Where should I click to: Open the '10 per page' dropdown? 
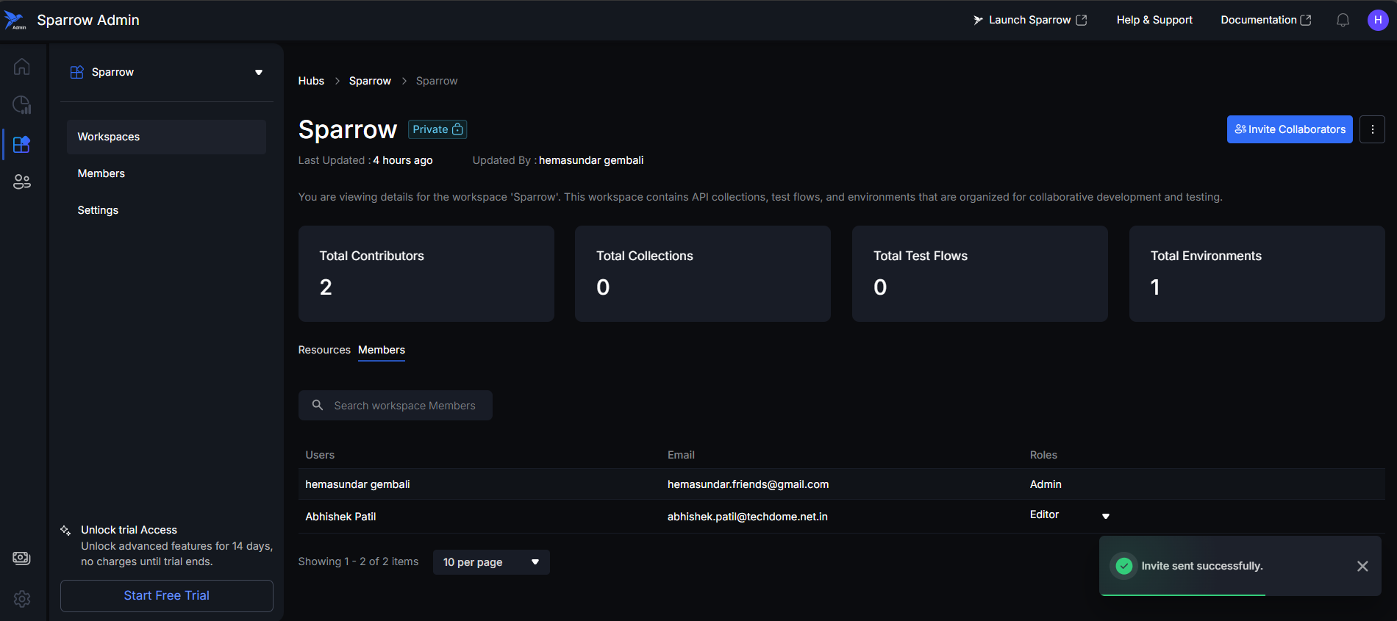[490, 562]
